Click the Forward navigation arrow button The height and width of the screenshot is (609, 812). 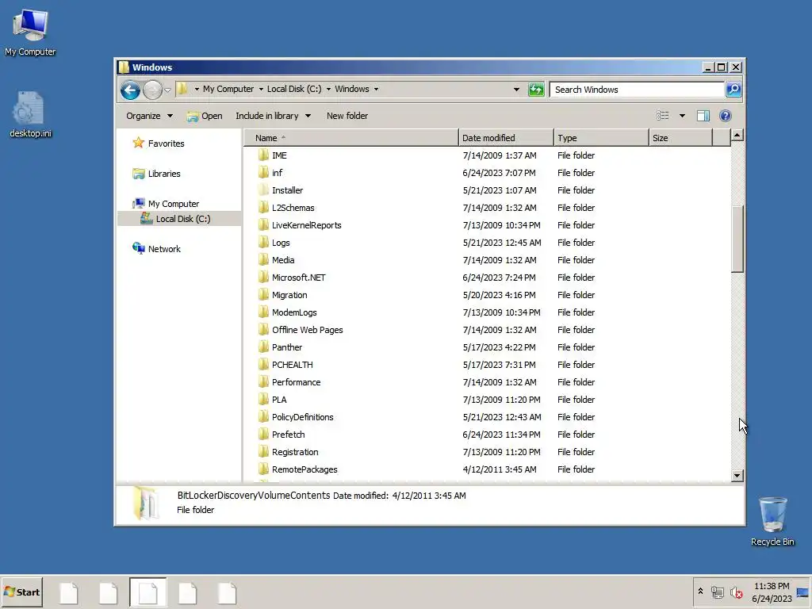tap(152, 90)
